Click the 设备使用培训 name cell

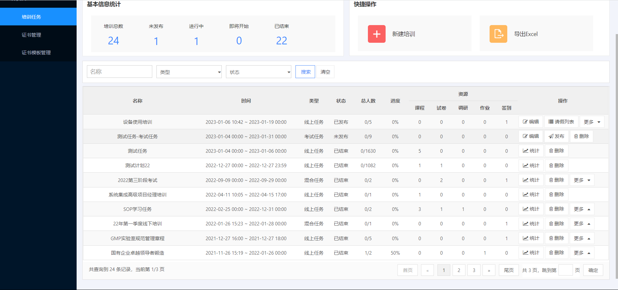click(137, 122)
